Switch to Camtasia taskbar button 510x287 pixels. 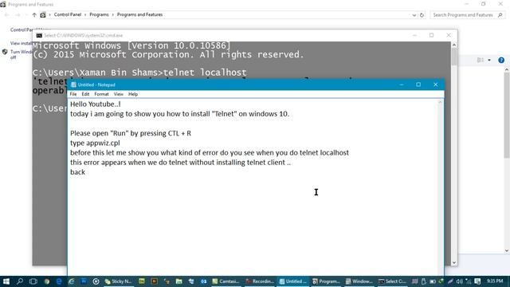point(226,281)
